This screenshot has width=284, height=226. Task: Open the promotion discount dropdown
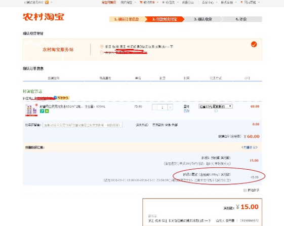pyautogui.click(x=216, y=106)
